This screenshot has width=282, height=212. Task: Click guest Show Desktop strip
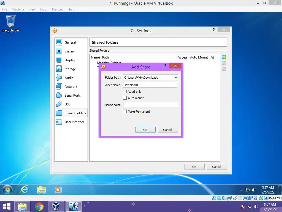pos(280,190)
